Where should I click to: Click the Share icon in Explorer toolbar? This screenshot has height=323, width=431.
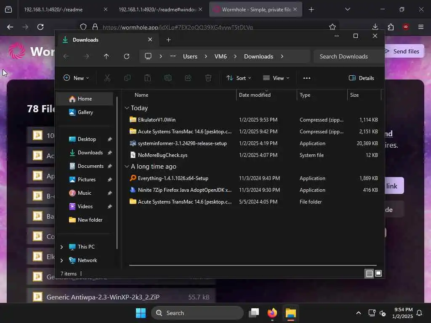point(188,78)
